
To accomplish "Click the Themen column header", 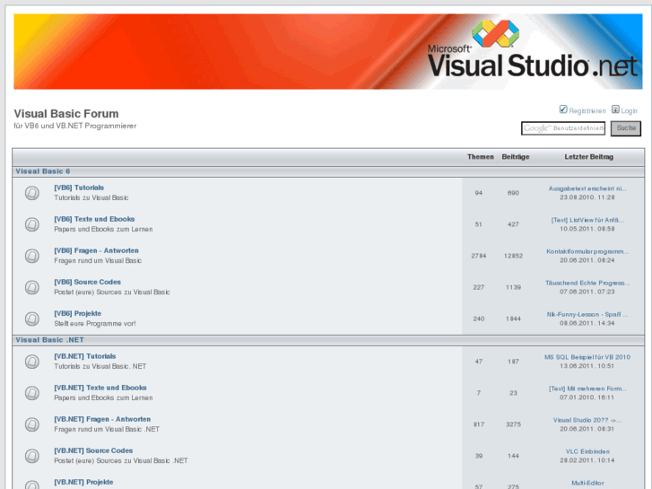I will click(x=481, y=157).
